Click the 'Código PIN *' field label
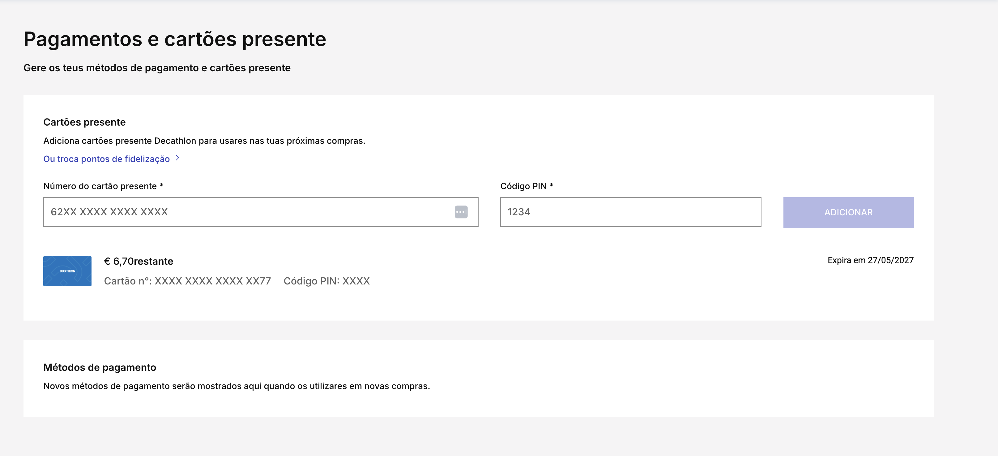The image size is (998, 456). point(527,186)
